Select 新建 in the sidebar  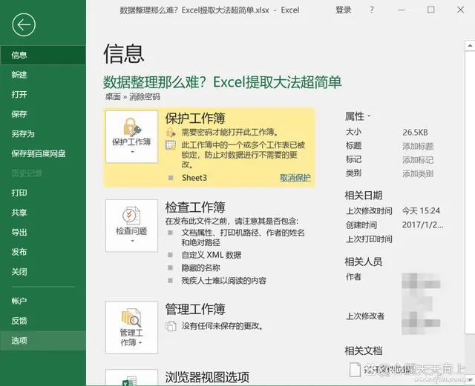43,75
